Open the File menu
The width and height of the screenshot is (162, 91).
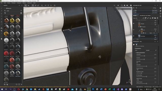[2, 3]
